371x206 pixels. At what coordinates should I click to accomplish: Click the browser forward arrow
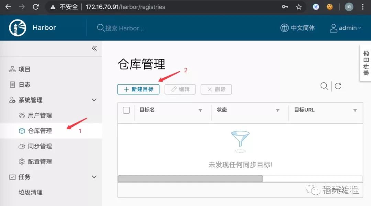22,7
